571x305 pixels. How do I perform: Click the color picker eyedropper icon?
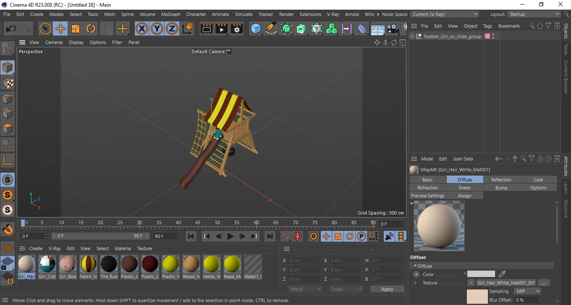pyautogui.click(x=502, y=274)
